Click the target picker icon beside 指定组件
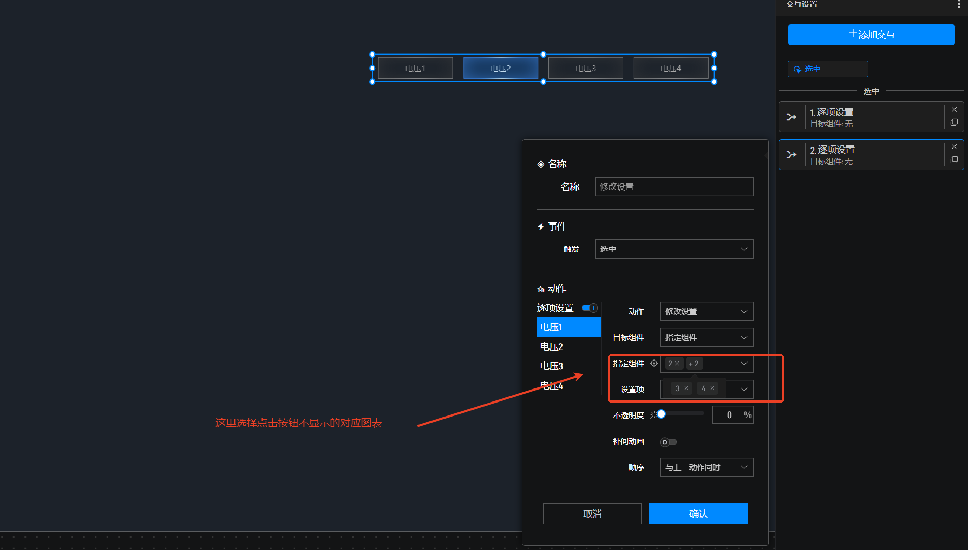This screenshot has width=968, height=550. (654, 364)
